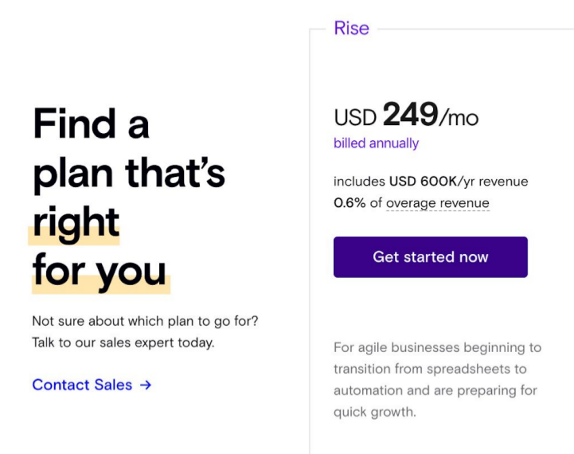Screen dimensions: 574x454
Task: Click Talk to our sales expert today text
Action: 123,343
